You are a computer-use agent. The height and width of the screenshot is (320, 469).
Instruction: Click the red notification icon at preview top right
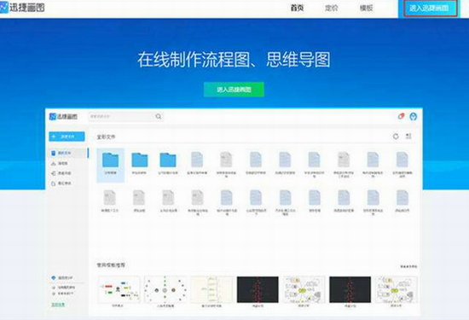point(401,116)
